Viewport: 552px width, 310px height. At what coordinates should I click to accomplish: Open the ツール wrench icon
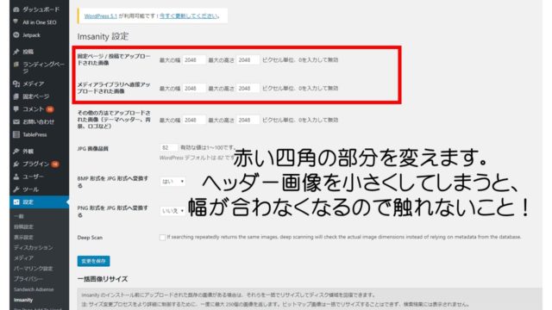click(16, 189)
